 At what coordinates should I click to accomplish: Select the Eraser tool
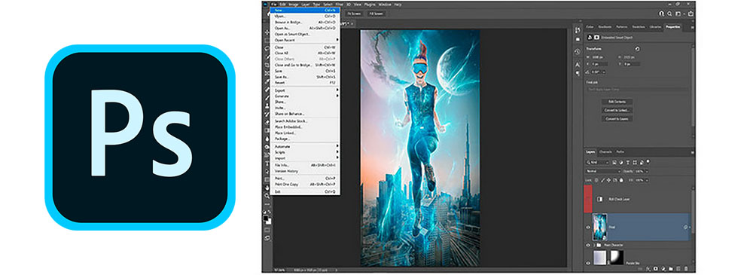click(x=267, y=122)
